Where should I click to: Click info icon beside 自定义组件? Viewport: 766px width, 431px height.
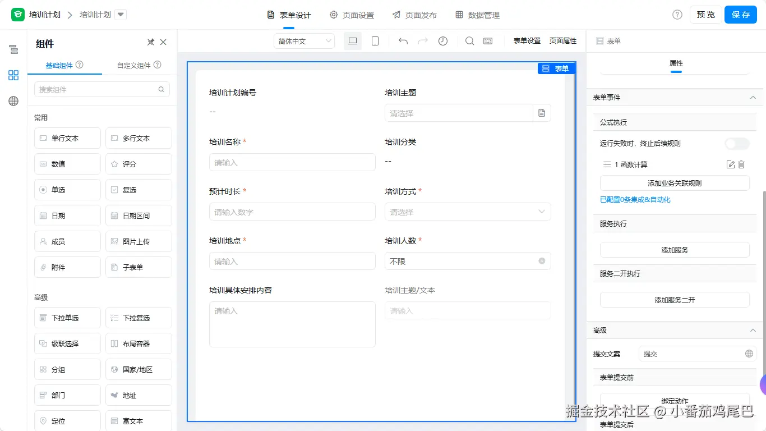click(158, 65)
